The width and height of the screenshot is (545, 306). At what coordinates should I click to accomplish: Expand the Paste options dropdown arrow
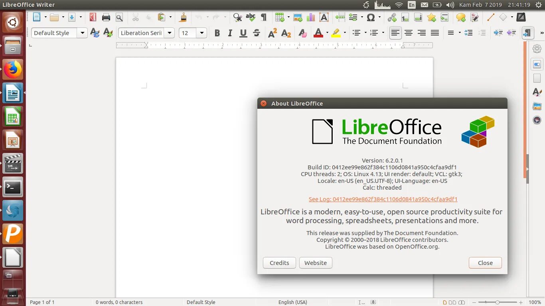(x=170, y=17)
